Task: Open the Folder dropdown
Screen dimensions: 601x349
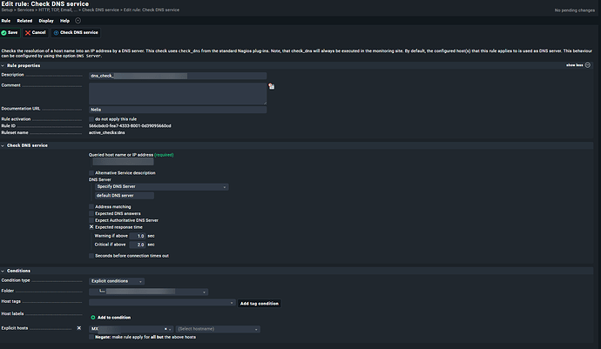Action: [148, 292]
